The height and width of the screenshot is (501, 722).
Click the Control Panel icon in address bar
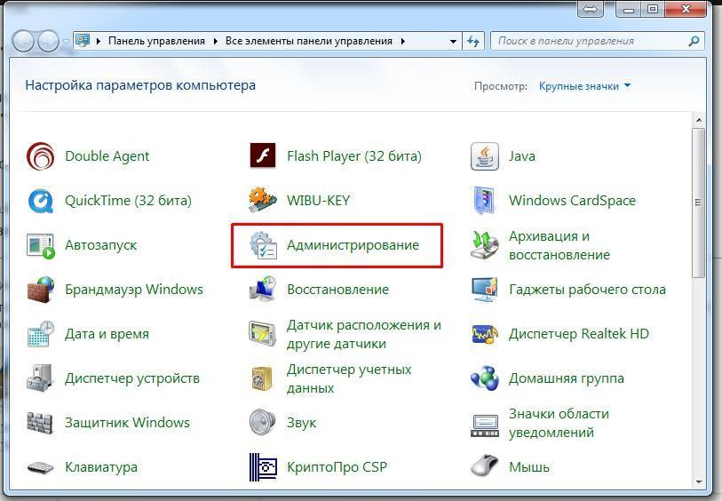pos(83,41)
